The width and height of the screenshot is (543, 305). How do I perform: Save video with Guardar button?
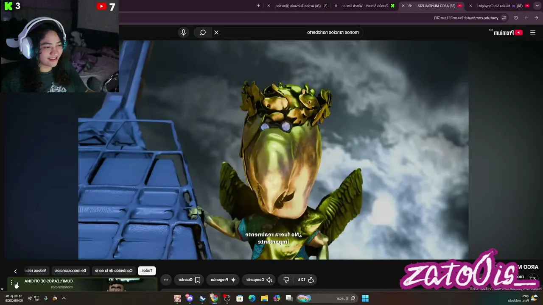[189, 280]
